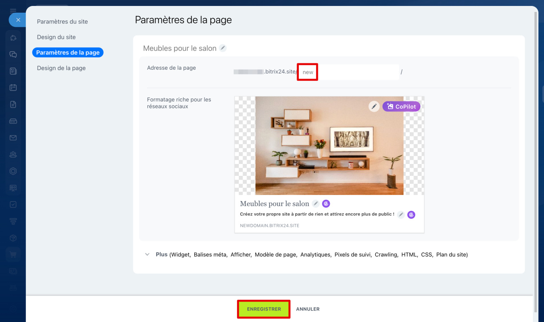544x322 pixels.
Task: Open Paramètres du site section
Action: click(62, 21)
